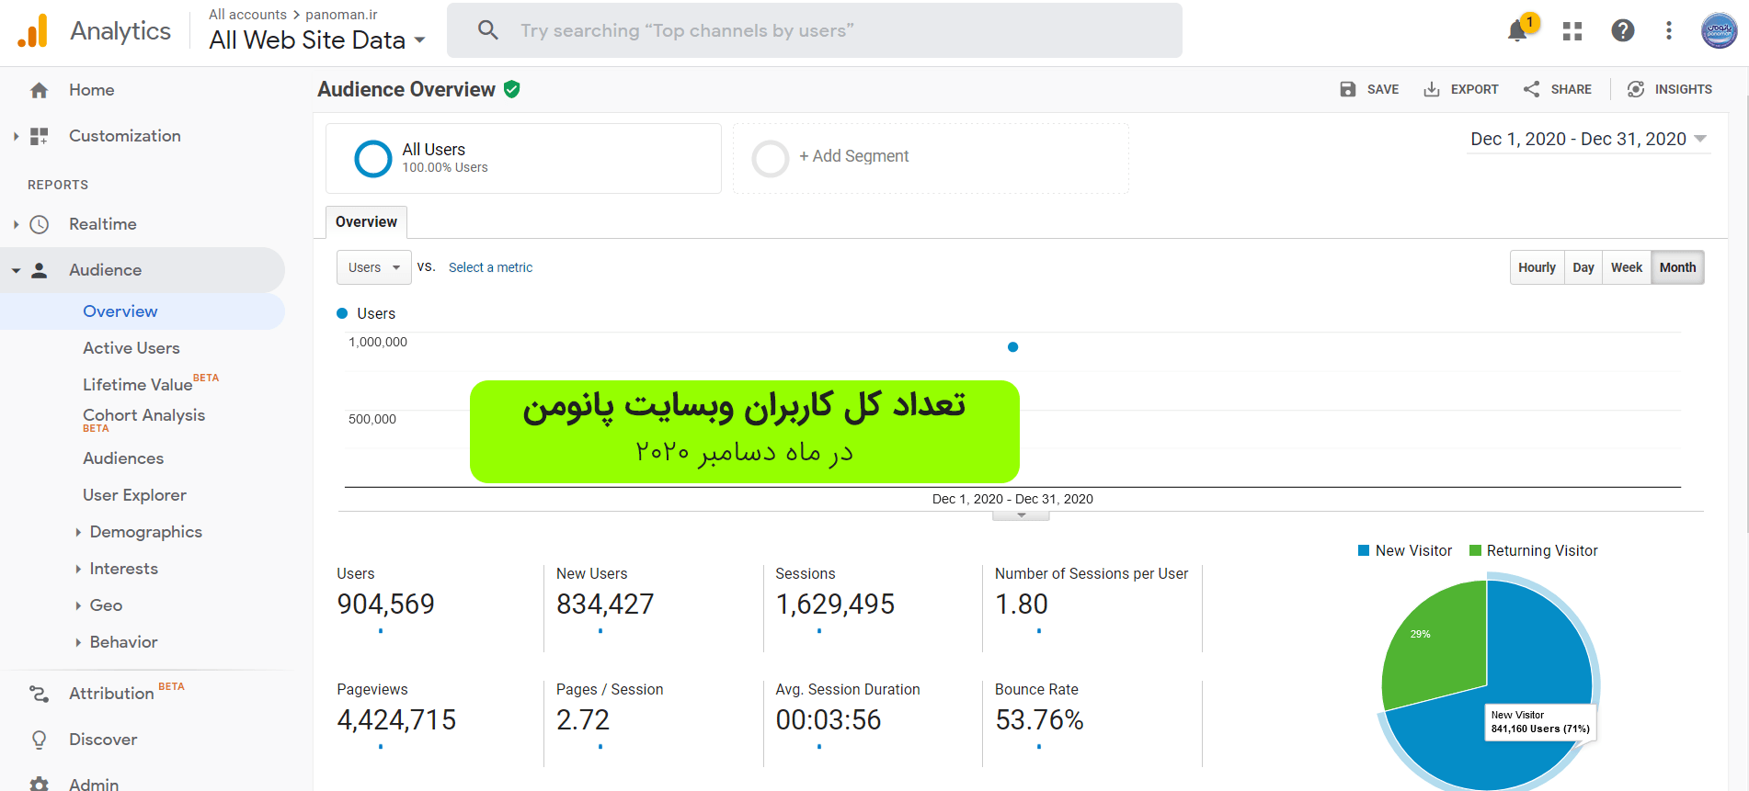Expand Behavior submenu
This screenshot has width=1749, height=791.
pos(78,642)
